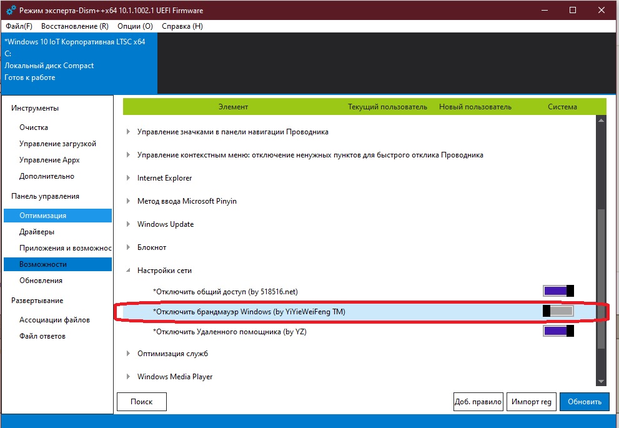
Task: Collapse the Настройки сети group
Action: point(128,271)
